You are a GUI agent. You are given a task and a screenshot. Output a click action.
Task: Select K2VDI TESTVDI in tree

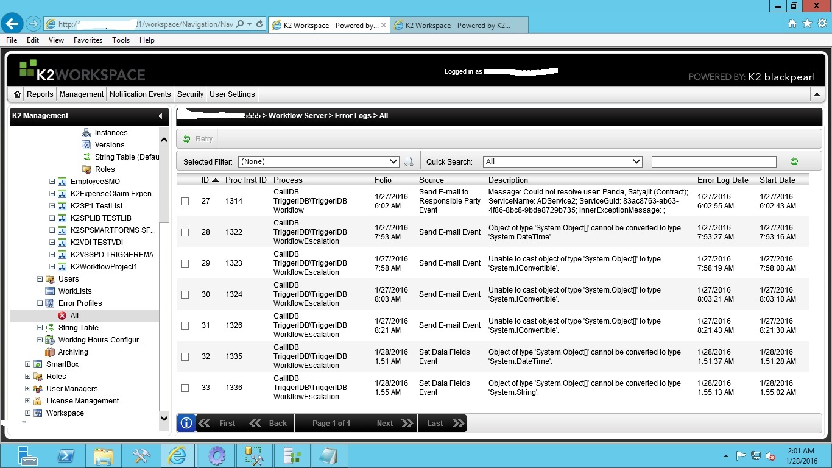[x=97, y=243]
